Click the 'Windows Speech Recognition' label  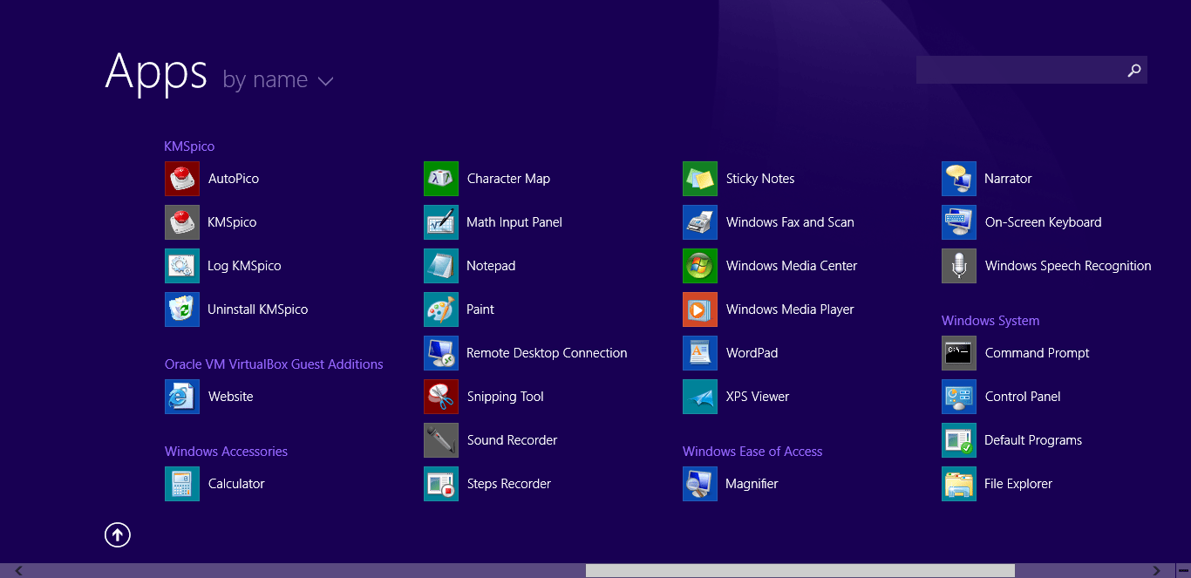(x=1068, y=266)
